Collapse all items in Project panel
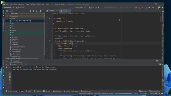Image resolution: width=171 pixels, height=96 pixels. point(37,11)
